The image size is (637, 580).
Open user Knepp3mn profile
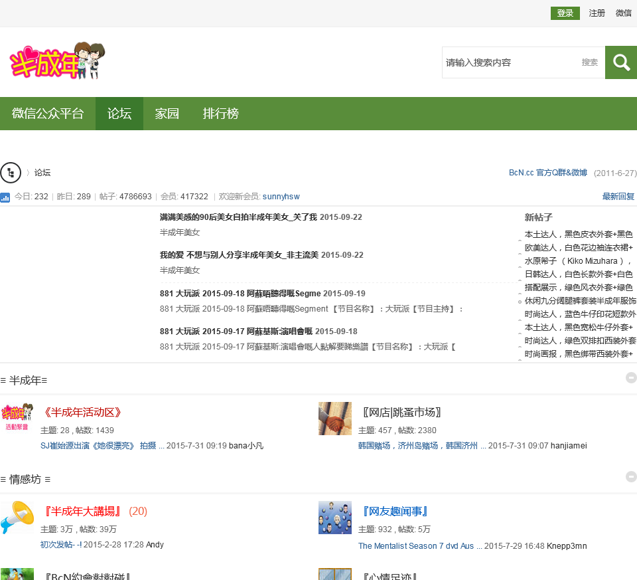tap(567, 546)
